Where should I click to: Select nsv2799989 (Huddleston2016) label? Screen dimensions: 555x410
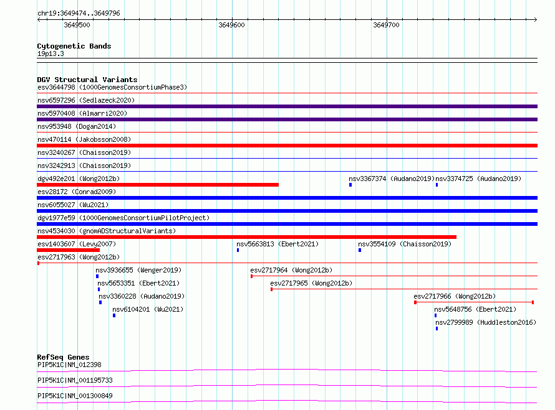(x=486, y=322)
